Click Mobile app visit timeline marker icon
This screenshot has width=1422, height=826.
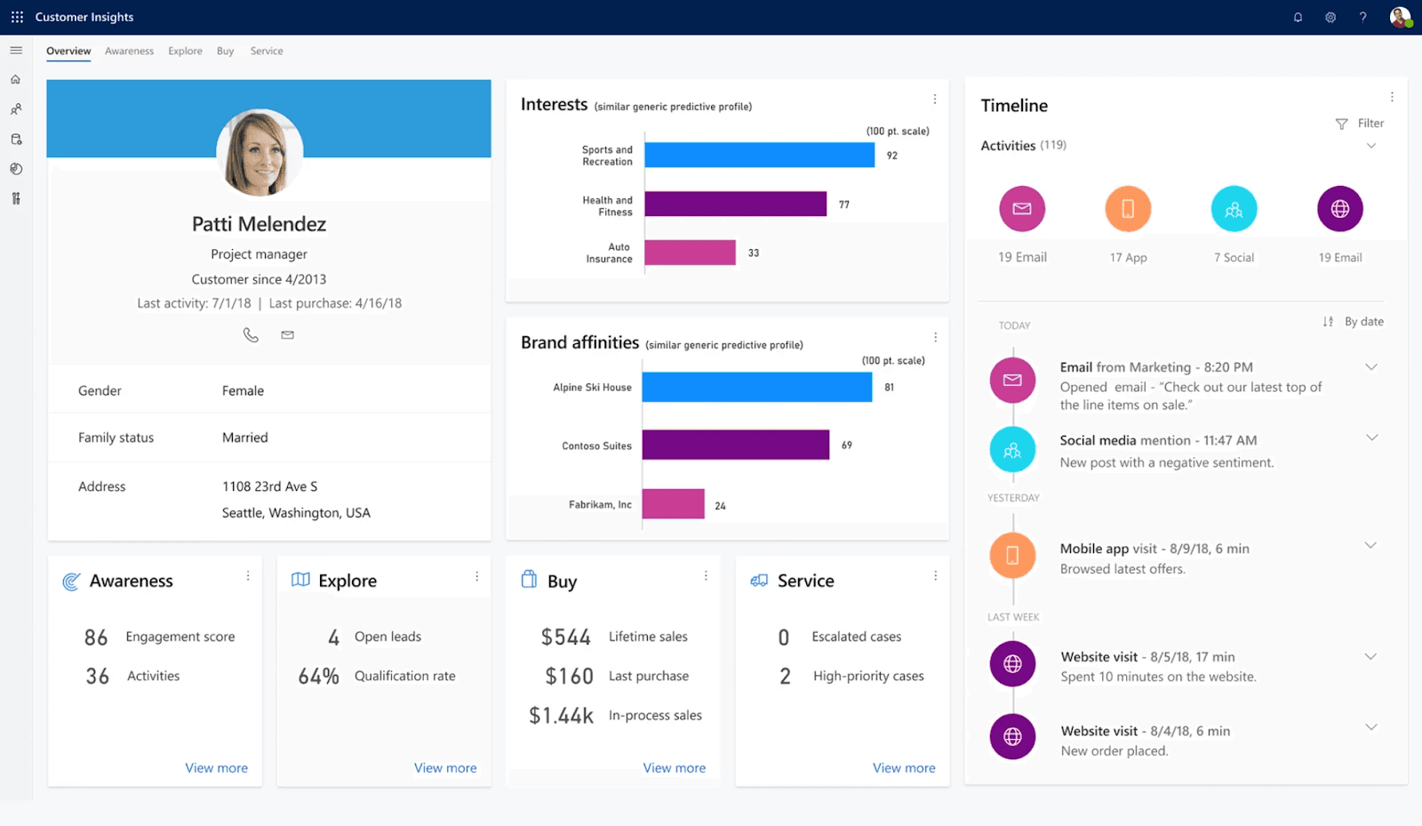(1012, 556)
